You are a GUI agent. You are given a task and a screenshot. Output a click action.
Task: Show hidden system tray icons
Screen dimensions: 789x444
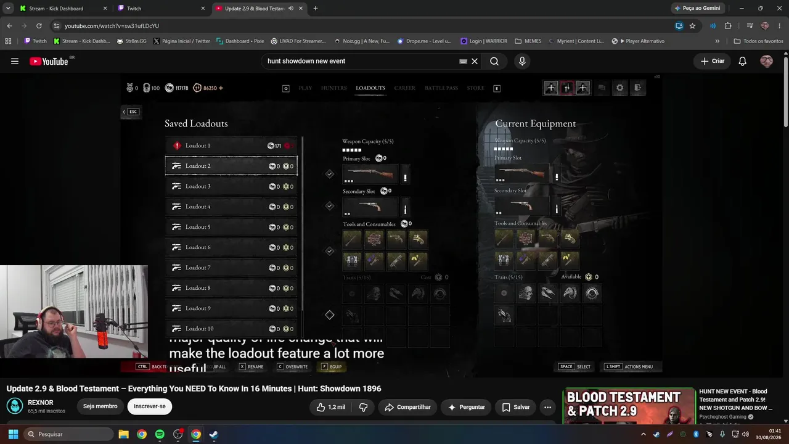point(644,434)
